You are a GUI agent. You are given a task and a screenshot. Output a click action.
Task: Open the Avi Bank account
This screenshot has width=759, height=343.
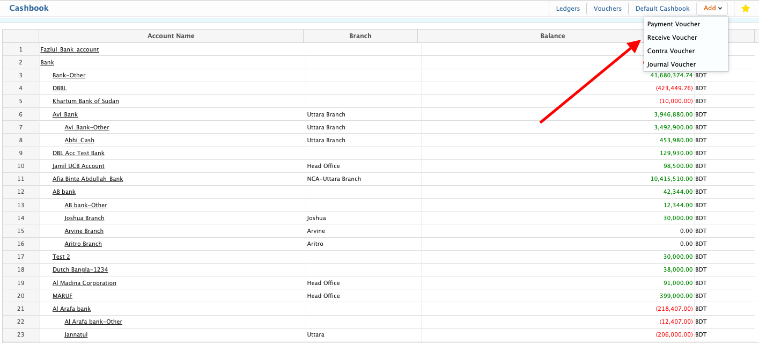coord(65,114)
